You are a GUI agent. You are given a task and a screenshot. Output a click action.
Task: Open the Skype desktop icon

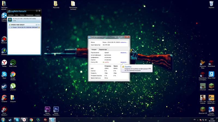(4, 75)
